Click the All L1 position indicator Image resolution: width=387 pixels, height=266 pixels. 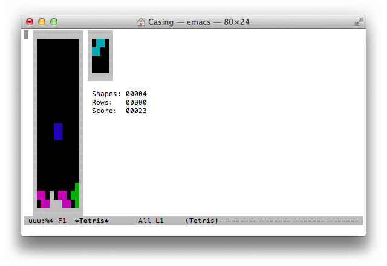pyautogui.click(x=151, y=221)
